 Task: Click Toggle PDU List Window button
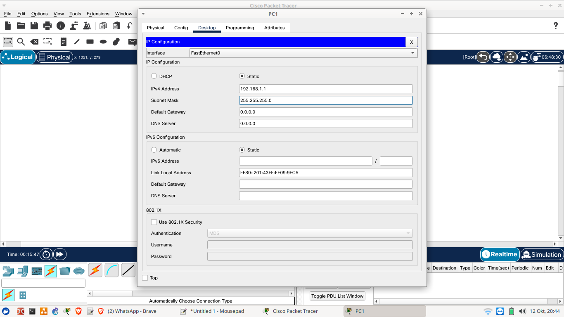(x=337, y=296)
